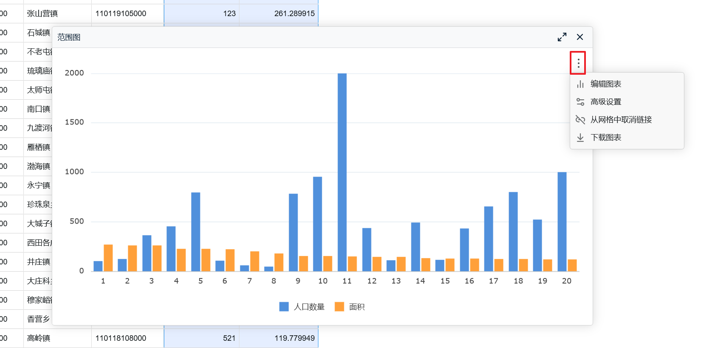The width and height of the screenshot is (723, 348).
Task: Click the blue 人口数量 legend color swatch
Action: pyautogui.click(x=284, y=307)
